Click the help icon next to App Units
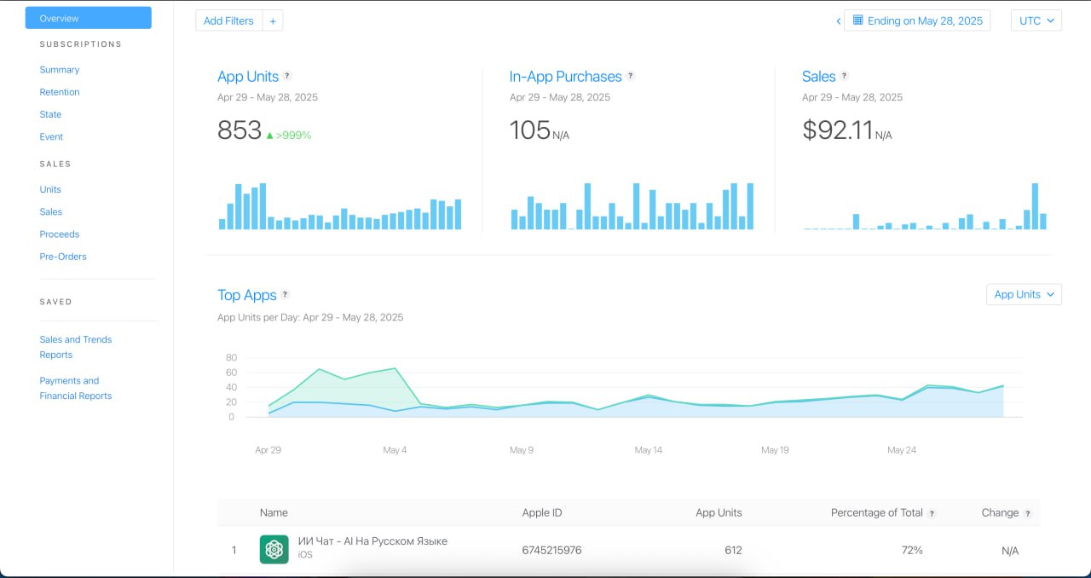 pyautogui.click(x=287, y=76)
